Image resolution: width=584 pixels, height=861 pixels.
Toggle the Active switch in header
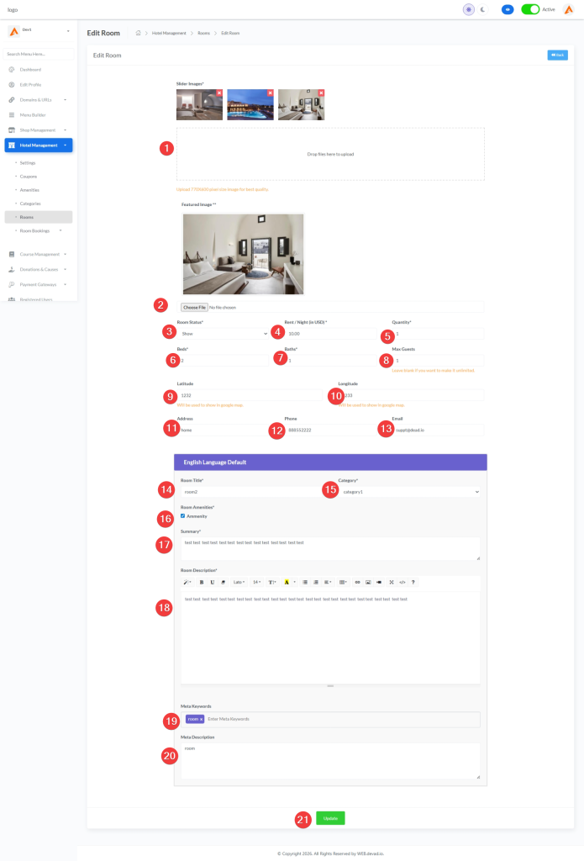529,9
